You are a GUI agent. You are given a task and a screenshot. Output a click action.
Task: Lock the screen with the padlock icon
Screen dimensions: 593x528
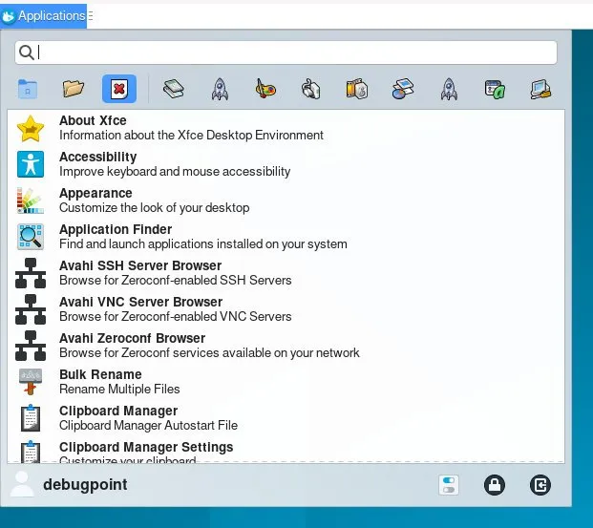click(x=494, y=485)
